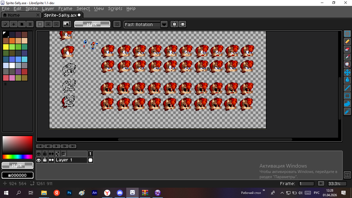Open the File menu
Image resolution: width=352 pixels, height=198 pixels.
tap(5, 9)
